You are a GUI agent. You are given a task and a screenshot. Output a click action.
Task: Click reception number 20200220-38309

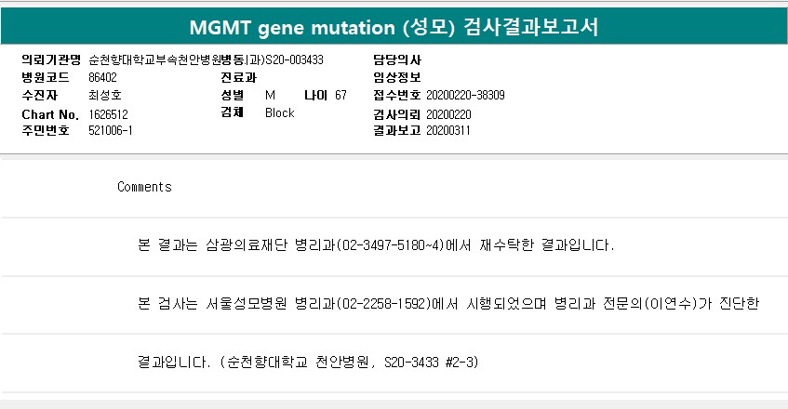(465, 96)
